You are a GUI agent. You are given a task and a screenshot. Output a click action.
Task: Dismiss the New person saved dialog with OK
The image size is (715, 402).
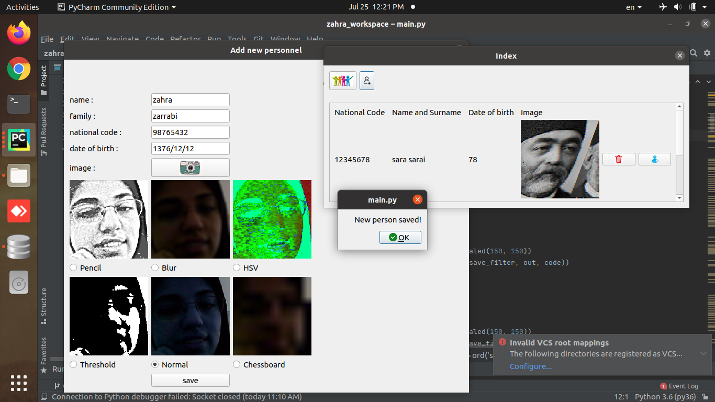coord(400,237)
